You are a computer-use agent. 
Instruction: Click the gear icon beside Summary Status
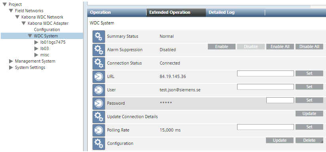(99, 37)
